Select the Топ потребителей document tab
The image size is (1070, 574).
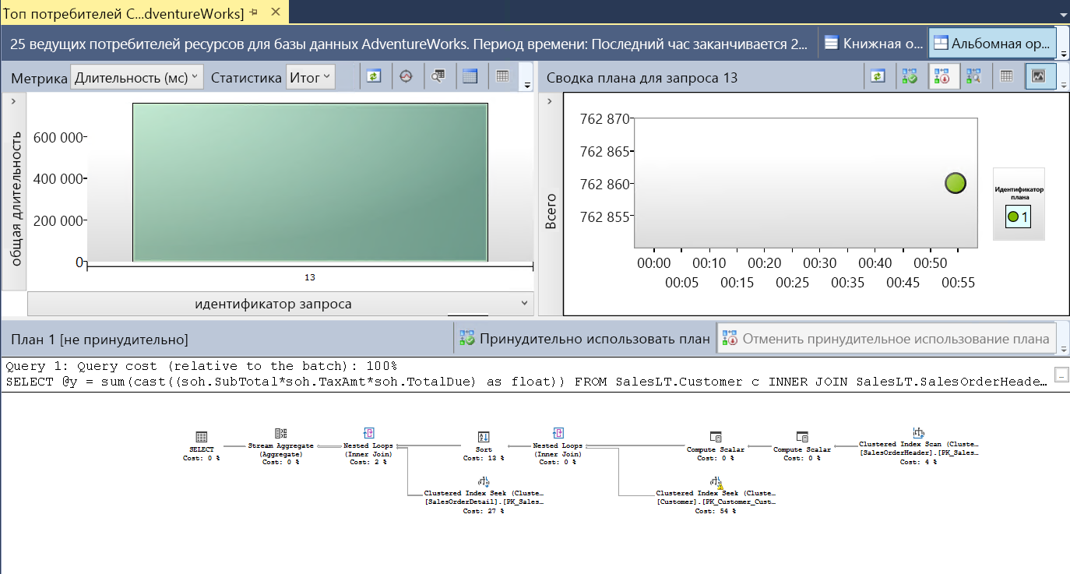tap(124, 12)
